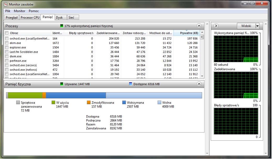Click the main pane scrollbar down arrow
Image resolution: width=272 pixels, height=160 pixels.
207,153
